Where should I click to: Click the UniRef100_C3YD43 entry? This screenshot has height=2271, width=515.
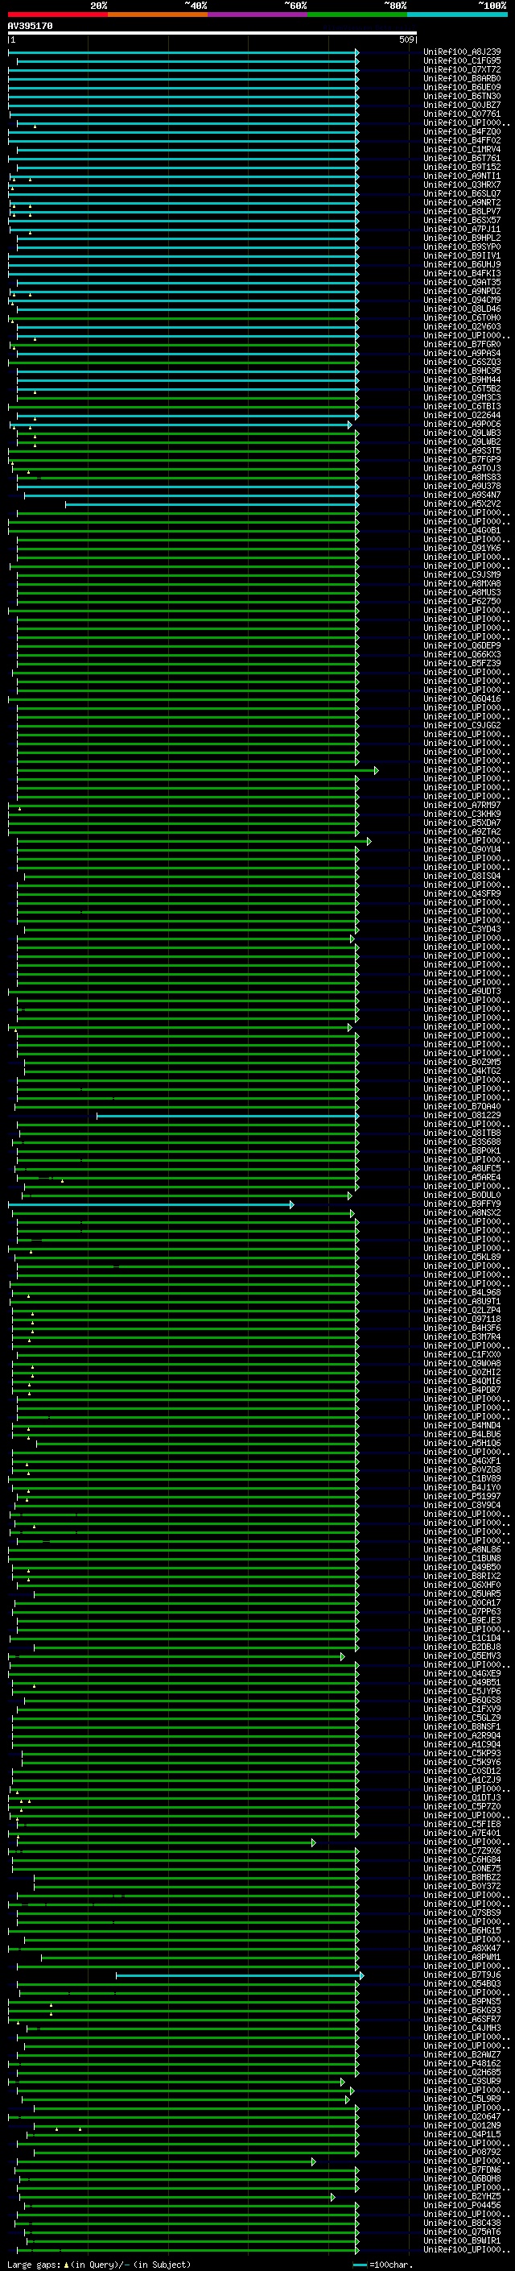(462, 929)
